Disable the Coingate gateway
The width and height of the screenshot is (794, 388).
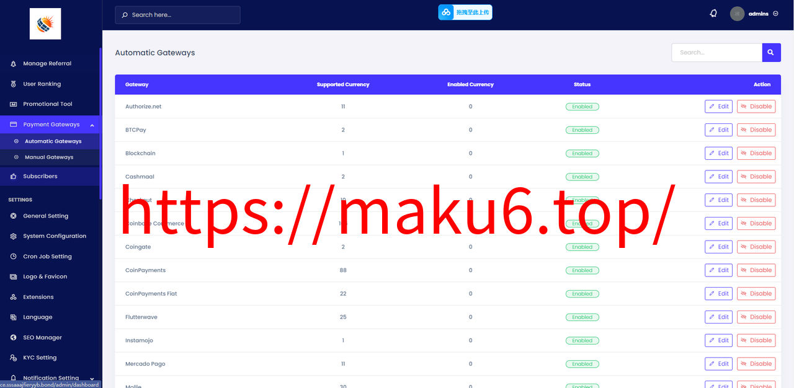(756, 247)
